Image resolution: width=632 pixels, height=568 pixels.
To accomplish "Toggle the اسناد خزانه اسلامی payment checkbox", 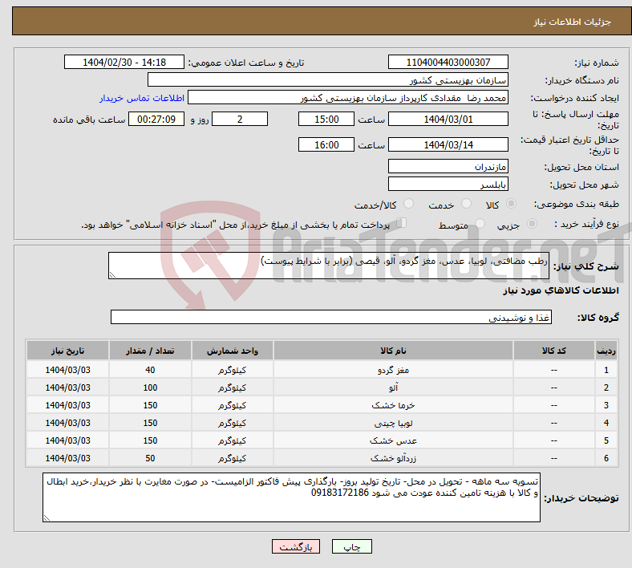I will (402, 222).
